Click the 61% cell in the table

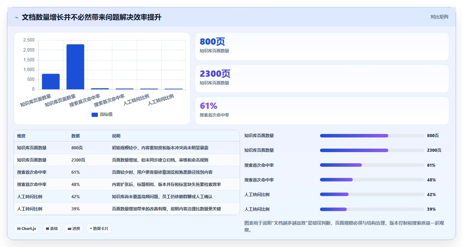(75, 172)
